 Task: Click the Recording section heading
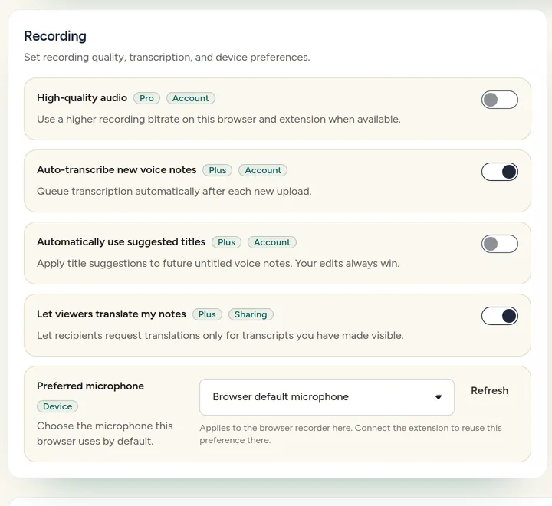tap(55, 36)
